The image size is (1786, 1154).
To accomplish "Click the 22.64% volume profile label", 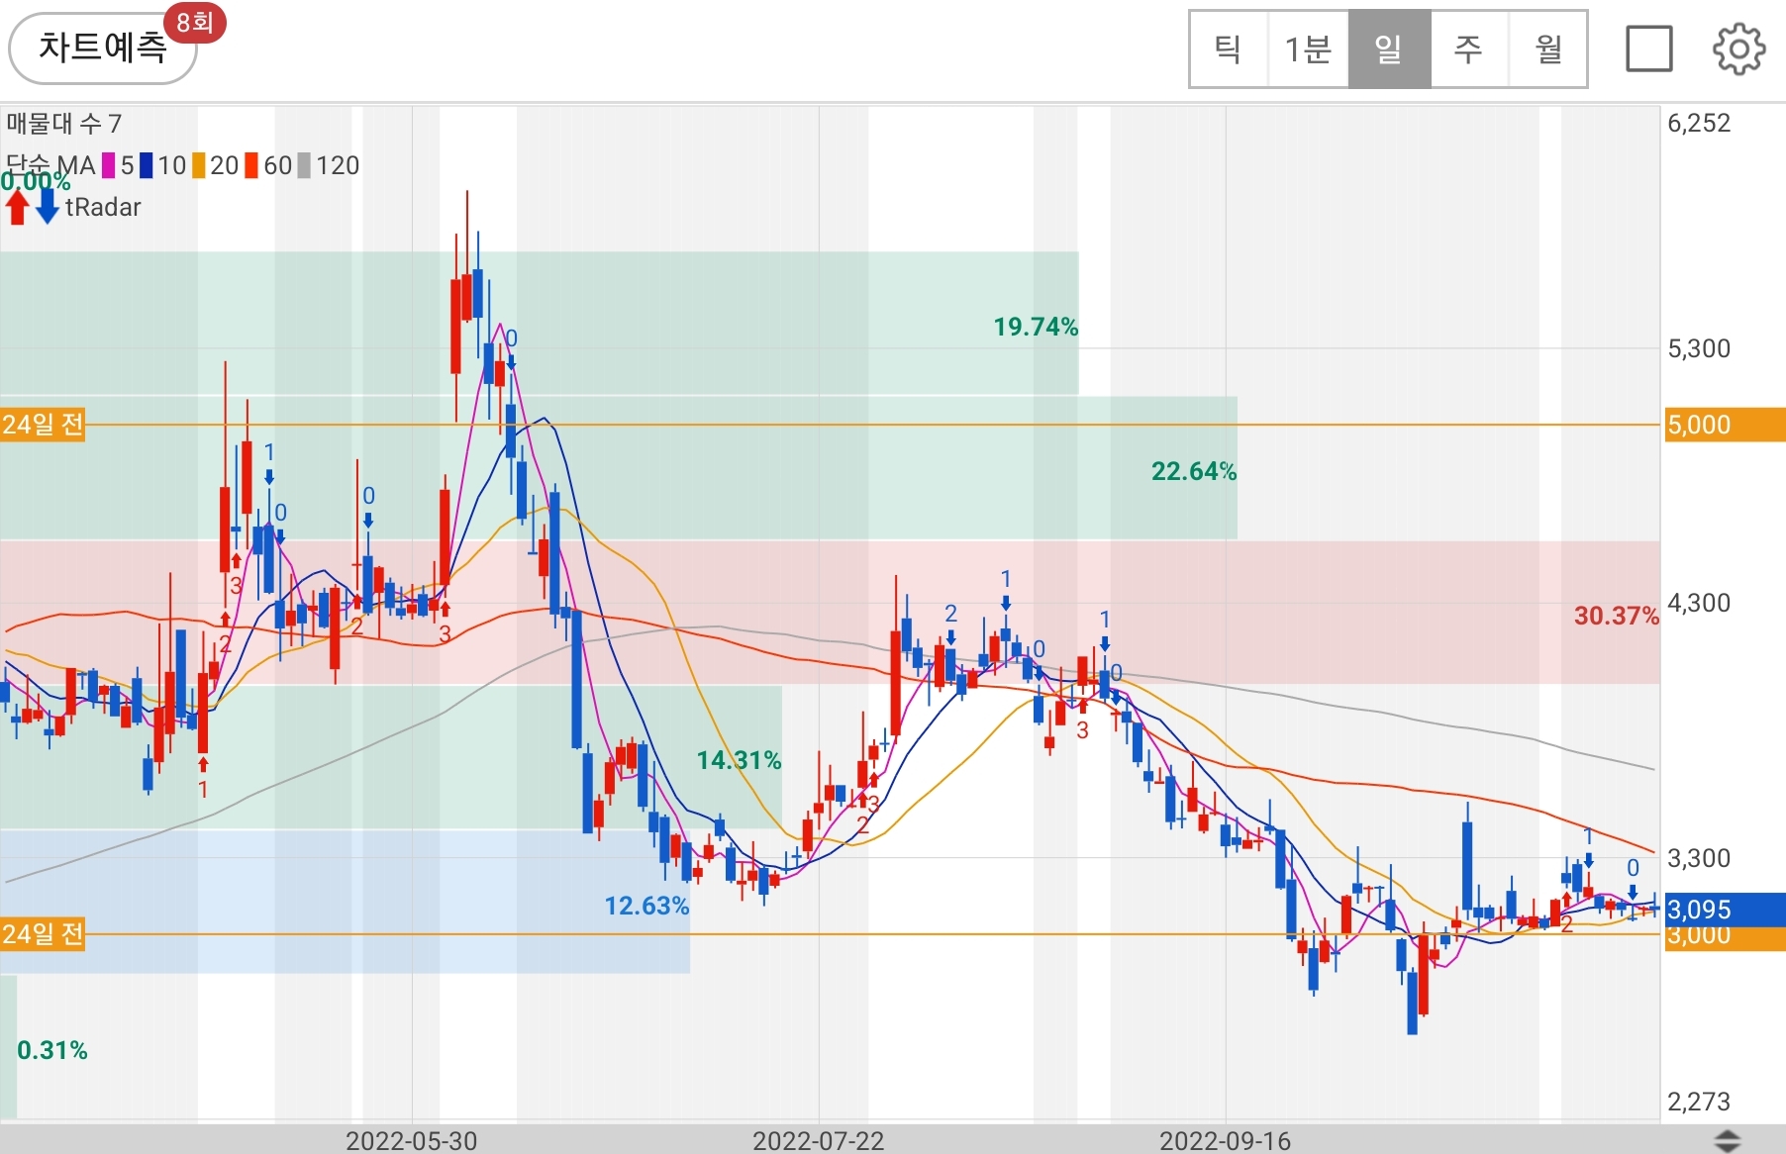I will (1194, 471).
